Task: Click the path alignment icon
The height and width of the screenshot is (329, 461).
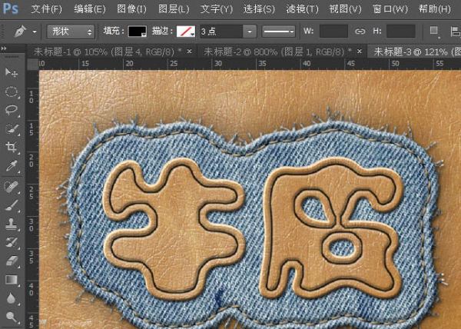Action: [455, 32]
